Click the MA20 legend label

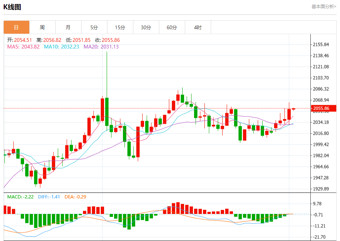click(101, 47)
